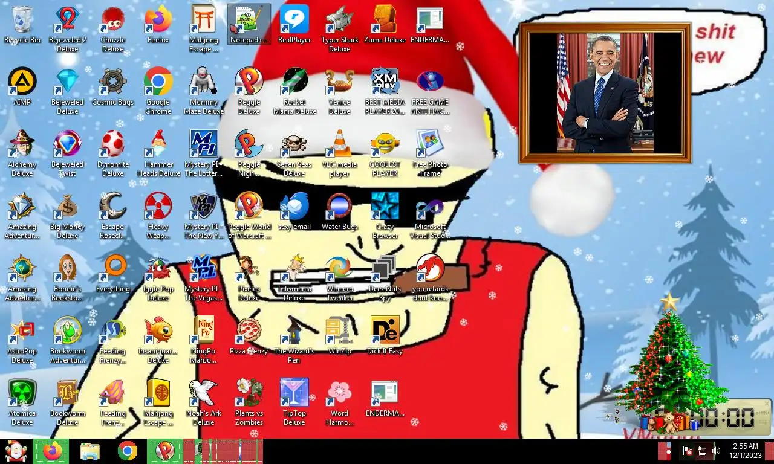774x464 pixels.
Task: Open File Explorer from the taskbar
Action: pyautogui.click(x=90, y=451)
